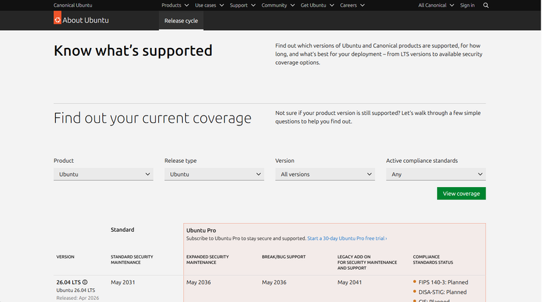
Task: Click the View coverage button
Action: pos(461,194)
